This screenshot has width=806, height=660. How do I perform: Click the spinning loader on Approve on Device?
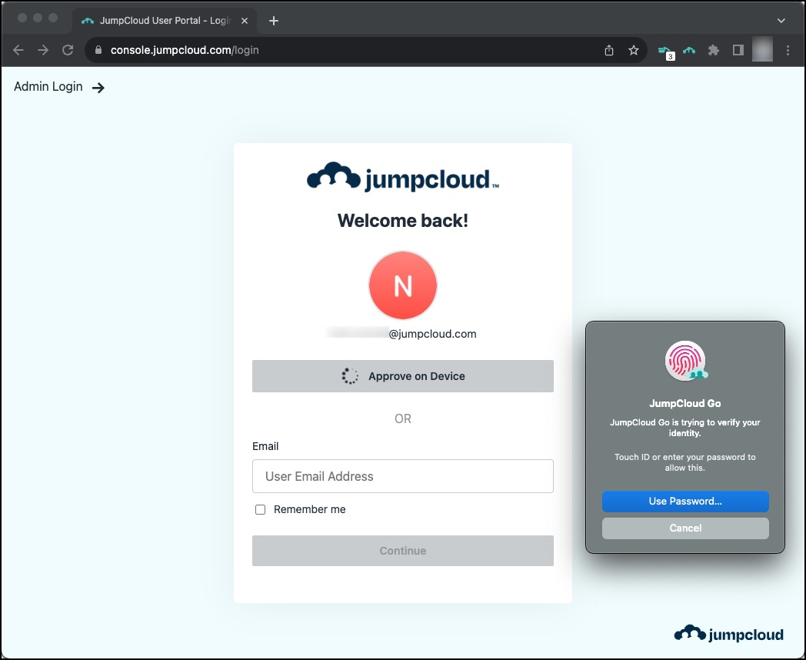(x=350, y=376)
